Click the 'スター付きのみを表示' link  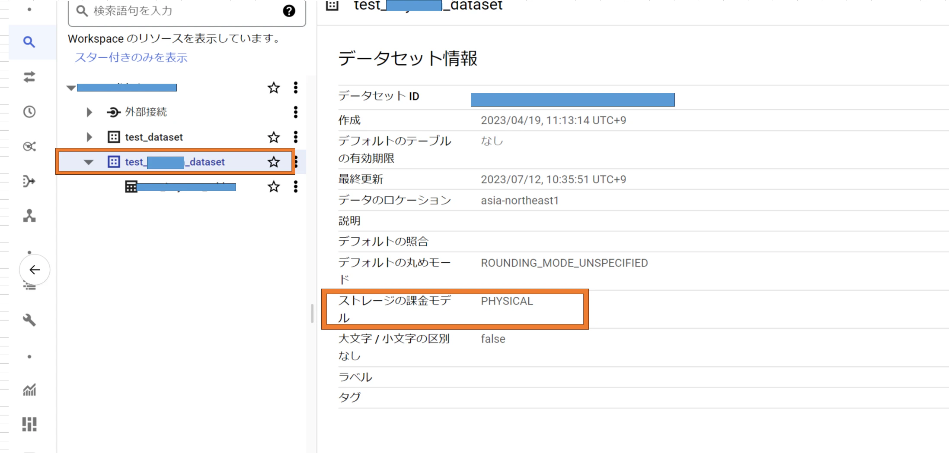tap(131, 57)
